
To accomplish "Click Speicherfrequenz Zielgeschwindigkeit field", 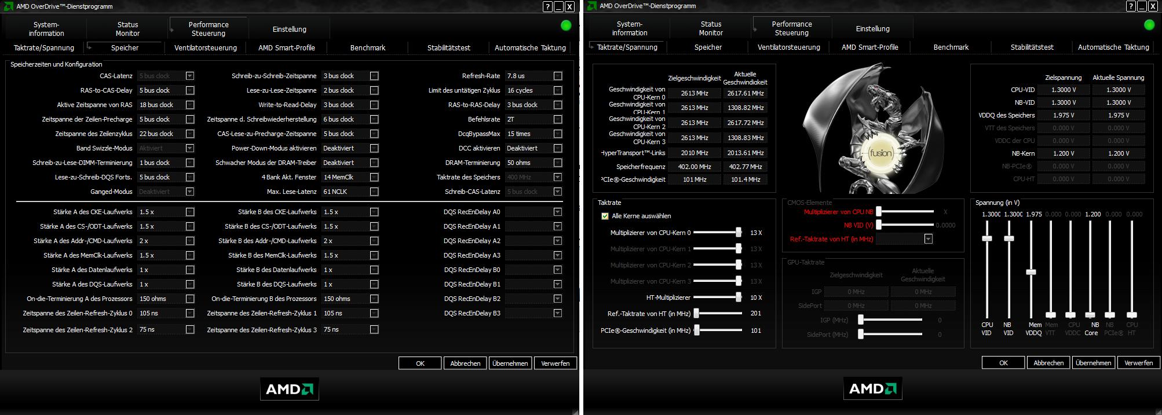I will point(695,167).
